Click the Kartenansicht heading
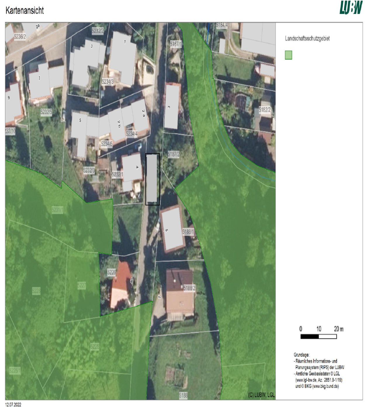 tap(25, 11)
